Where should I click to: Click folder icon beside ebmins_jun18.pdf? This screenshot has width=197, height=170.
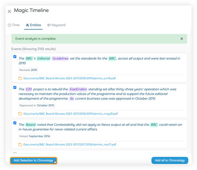[x=20, y=78]
